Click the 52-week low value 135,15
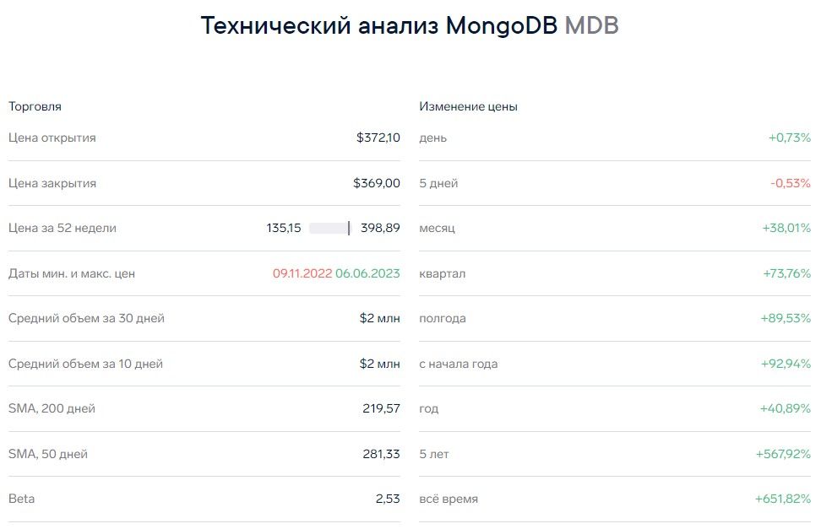832x529 pixels. tap(284, 228)
